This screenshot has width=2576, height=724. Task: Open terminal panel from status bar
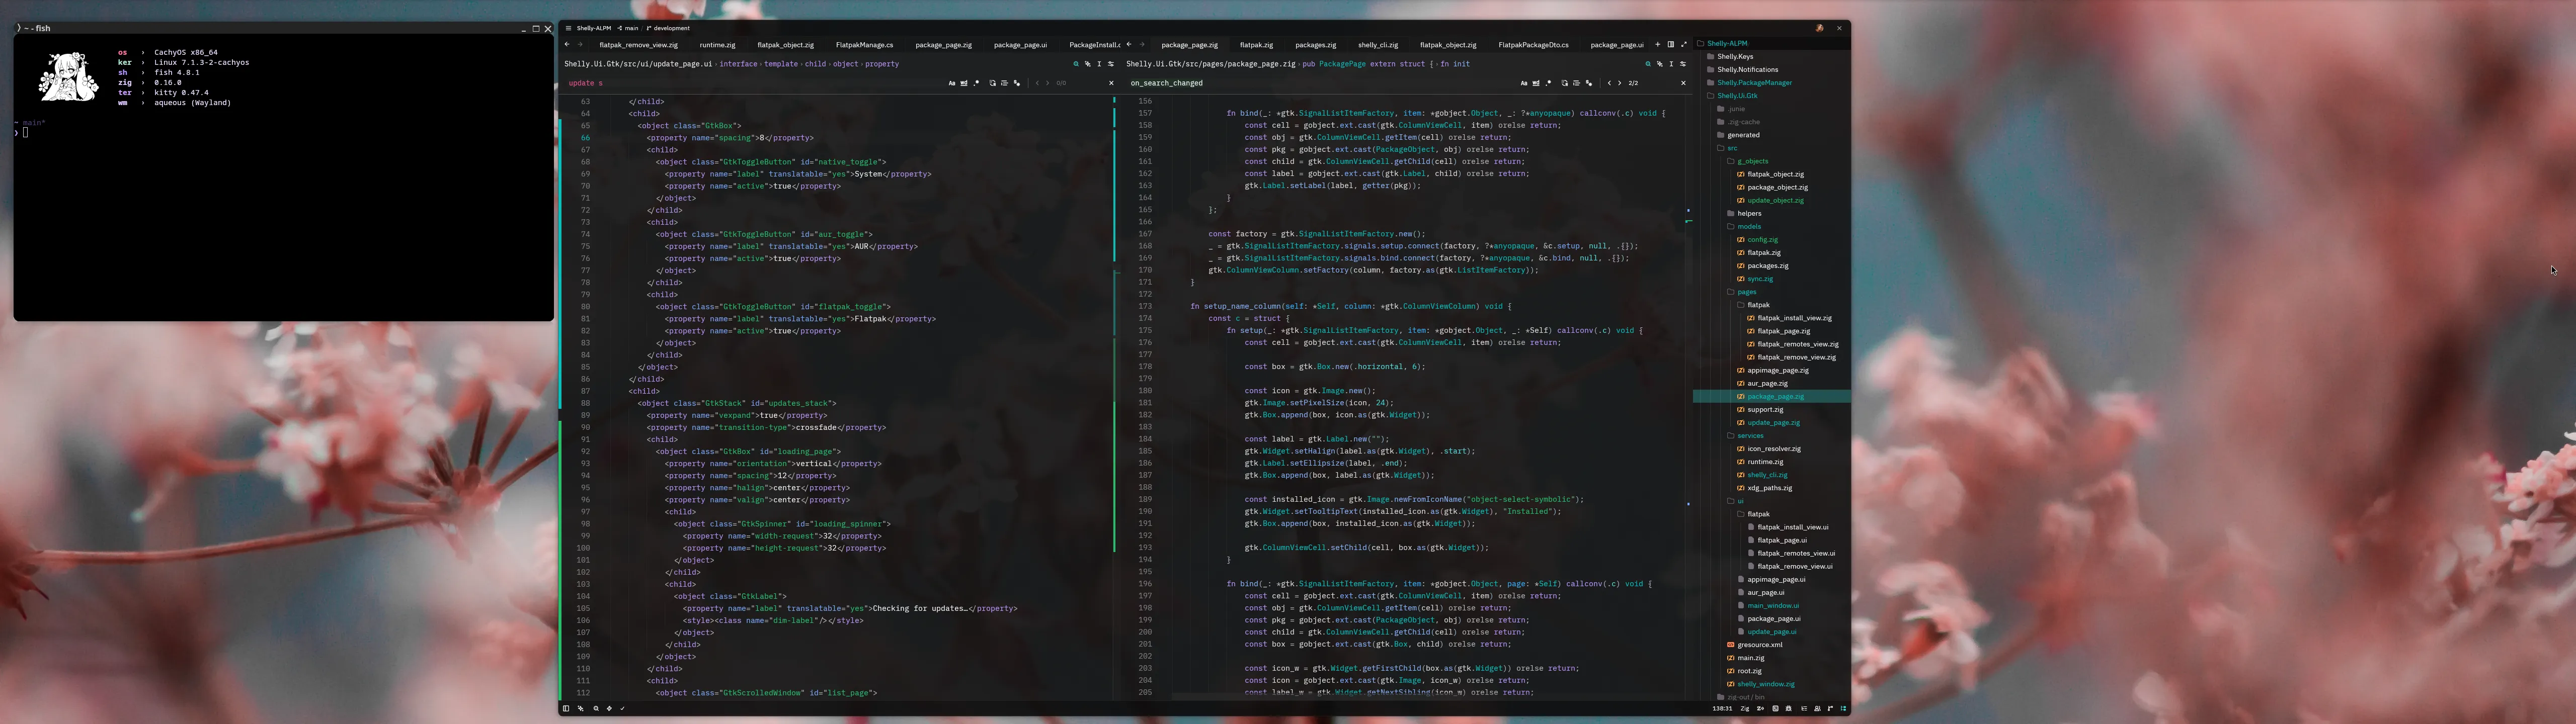1776,708
